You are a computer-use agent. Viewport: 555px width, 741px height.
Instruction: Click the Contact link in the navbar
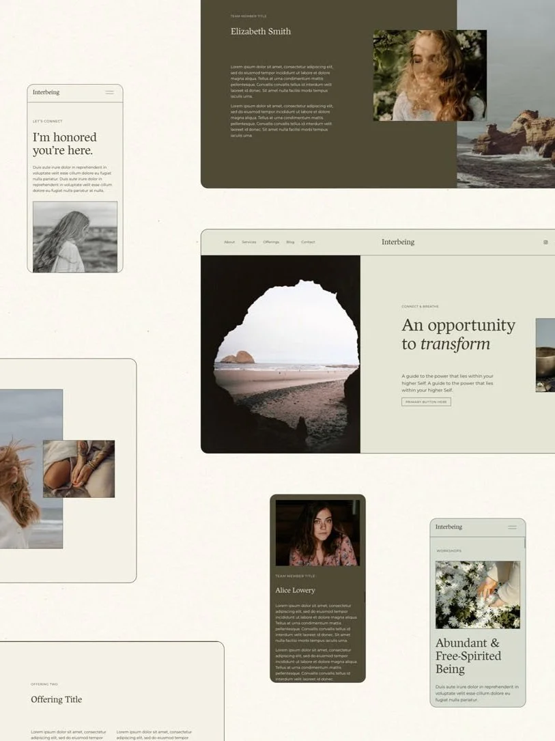308,242
